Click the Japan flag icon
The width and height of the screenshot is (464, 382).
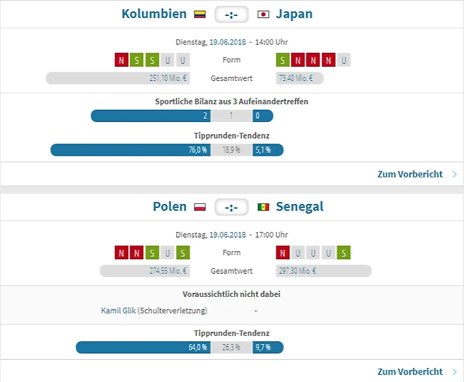(264, 14)
